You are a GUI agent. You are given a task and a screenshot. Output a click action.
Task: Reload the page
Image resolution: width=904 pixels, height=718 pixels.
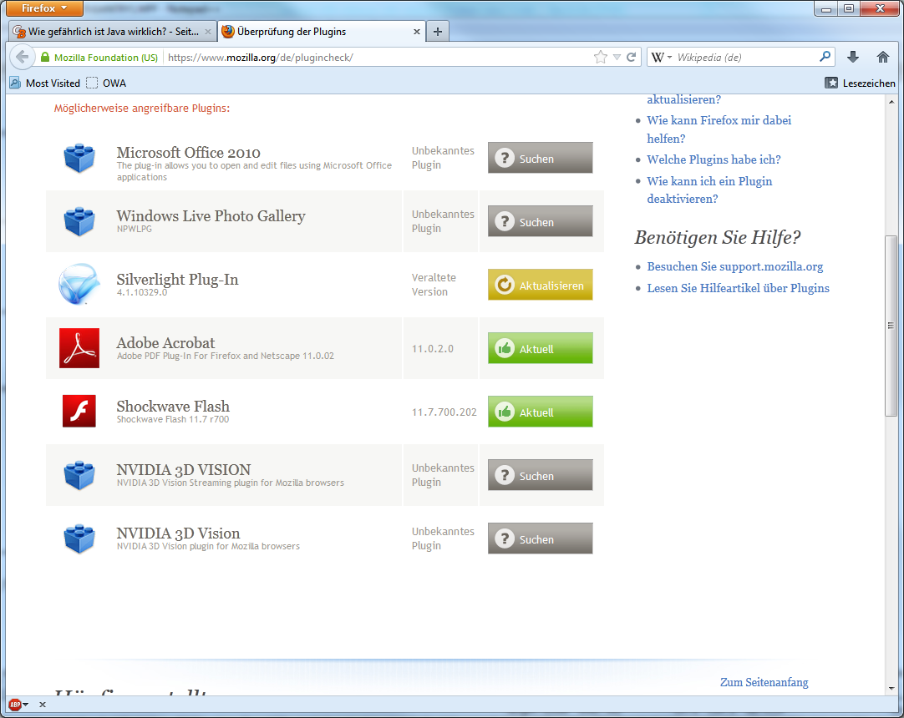[x=632, y=57]
